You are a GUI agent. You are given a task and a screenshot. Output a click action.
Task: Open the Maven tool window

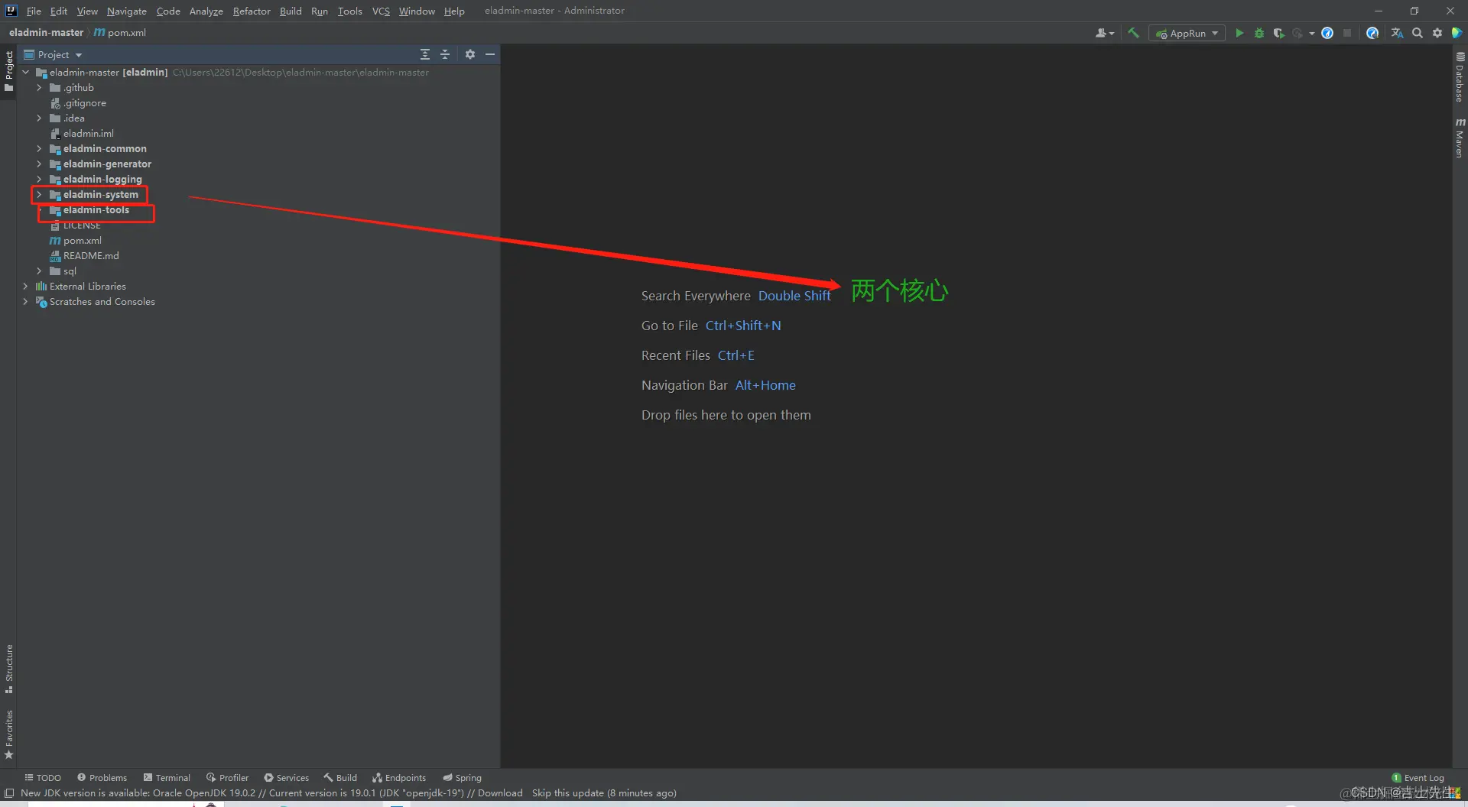click(x=1460, y=138)
